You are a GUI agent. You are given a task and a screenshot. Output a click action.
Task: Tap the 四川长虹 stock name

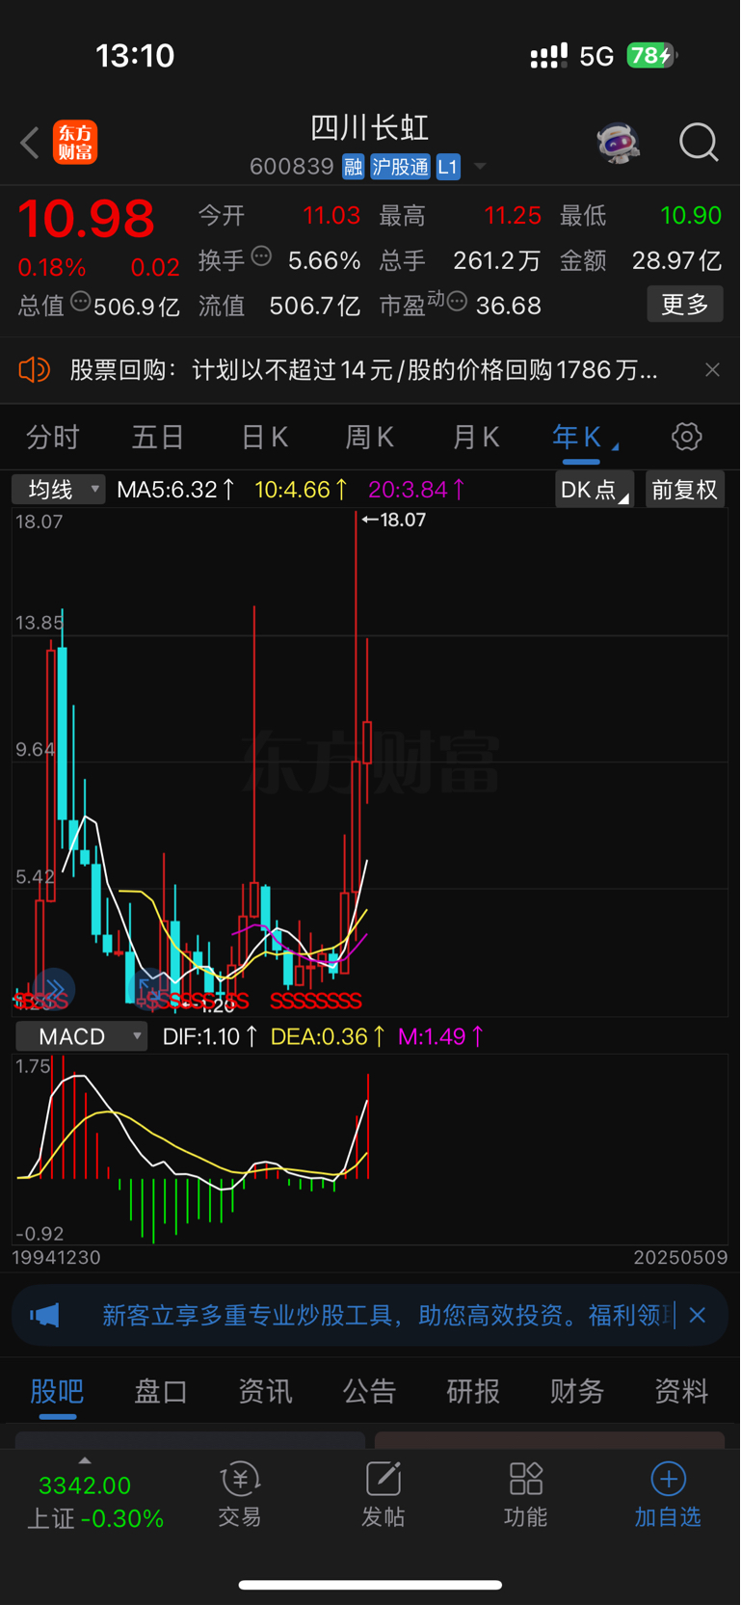pyautogui.click(x=370, y=127)
